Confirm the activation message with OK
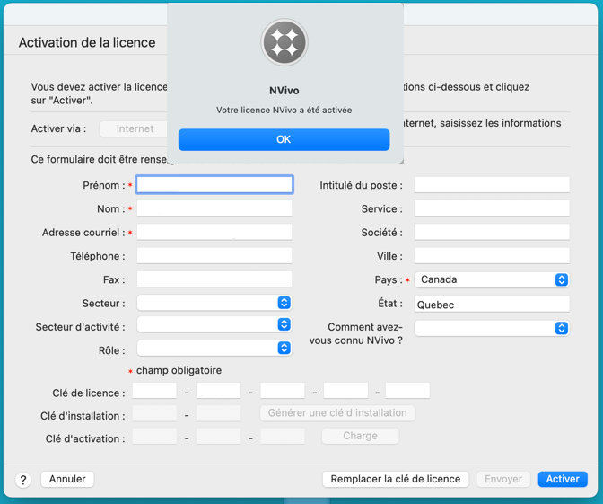This screenshot has height=504, width=603. tap(284, 139)
